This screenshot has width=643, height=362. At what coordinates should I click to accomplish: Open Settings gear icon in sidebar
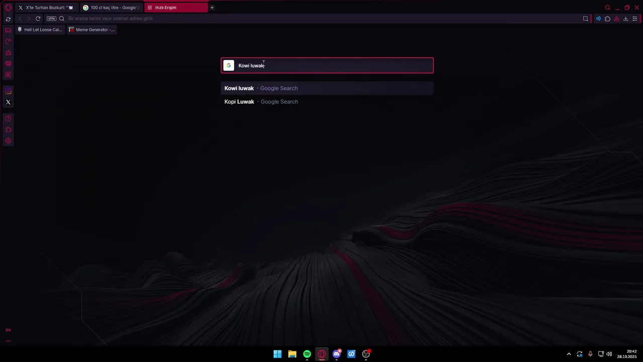tap(8, 141)
